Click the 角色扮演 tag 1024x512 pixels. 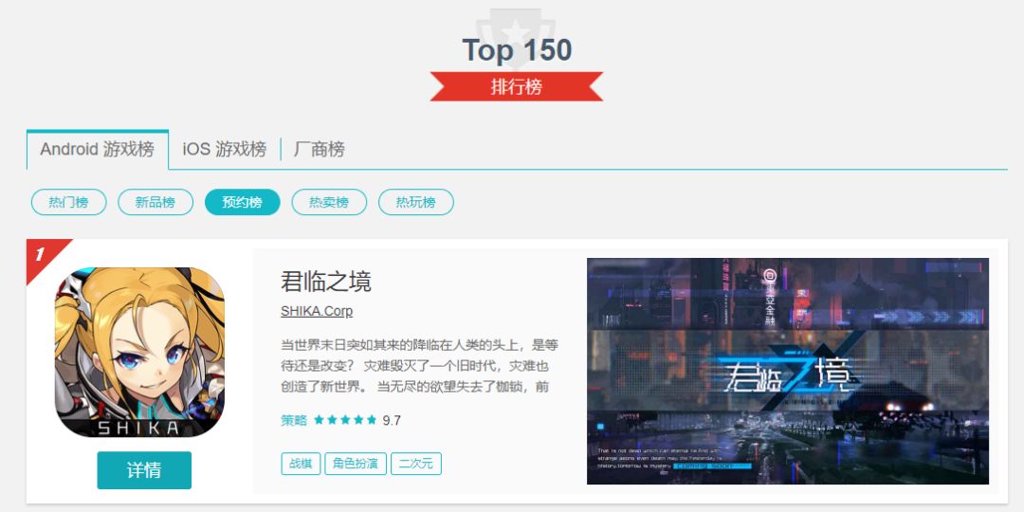[356, 464]
